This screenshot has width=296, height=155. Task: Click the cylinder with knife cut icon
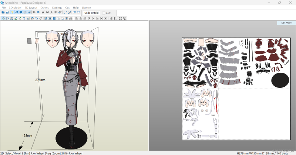[x=43, y=12]
